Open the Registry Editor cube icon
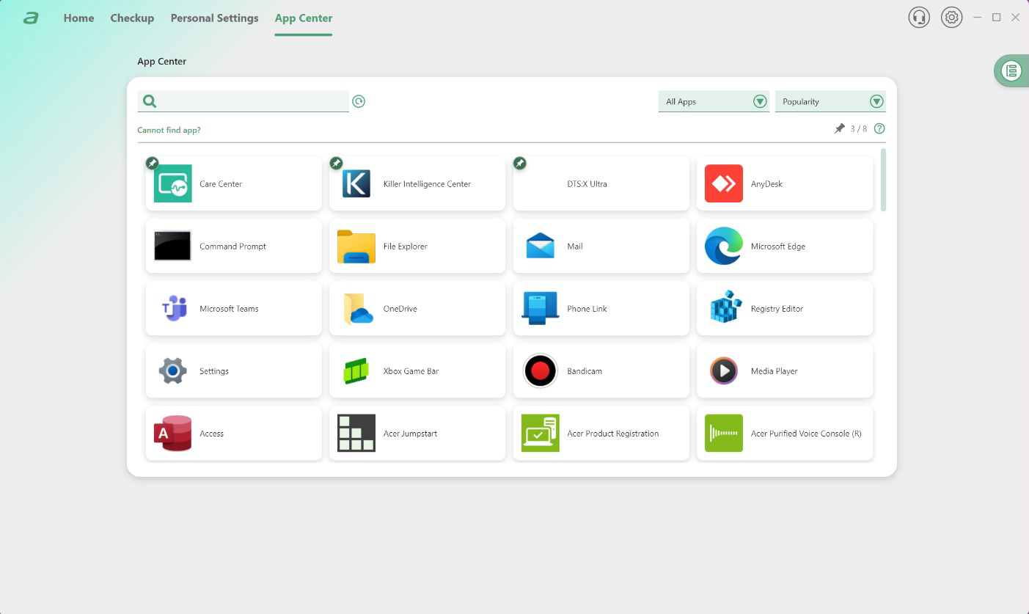Screen dimensions: 1029x614 [x=725, y=307]
